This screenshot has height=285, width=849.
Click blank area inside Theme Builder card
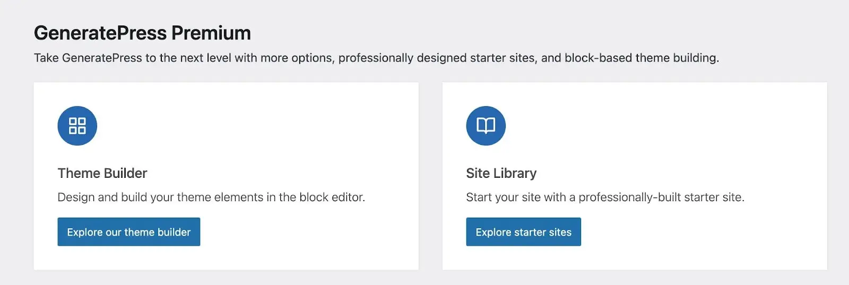(x=297, y=138)
